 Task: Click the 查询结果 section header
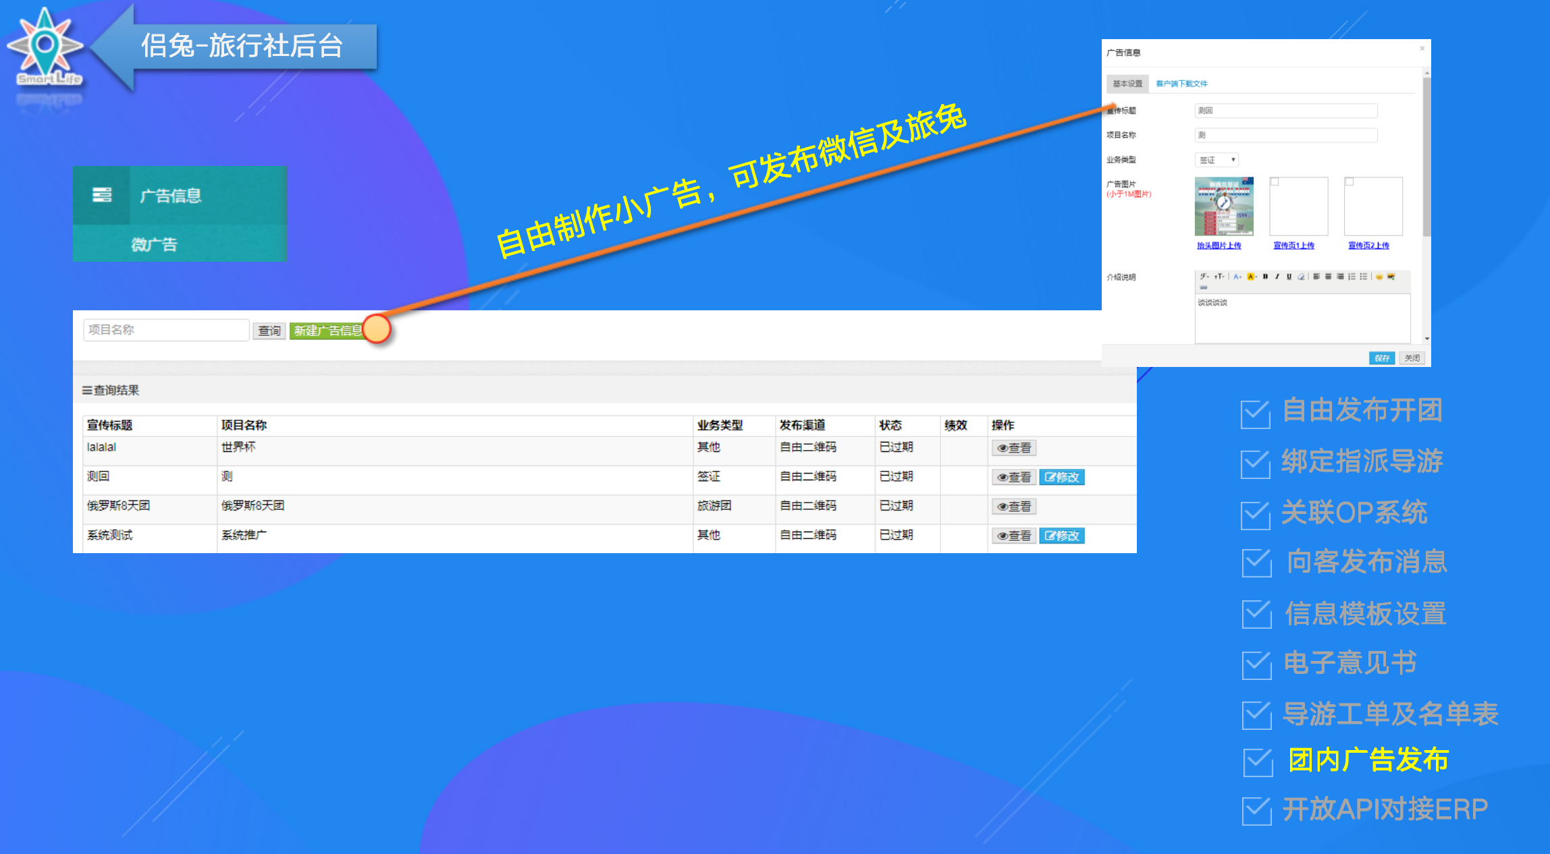click(x=111, y=390)
